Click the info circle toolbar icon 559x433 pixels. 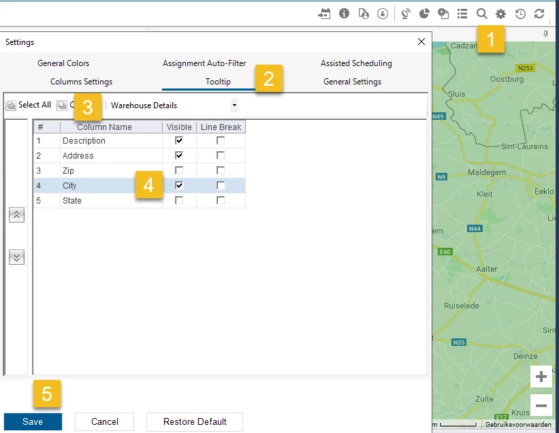click(x=344, y=14)
